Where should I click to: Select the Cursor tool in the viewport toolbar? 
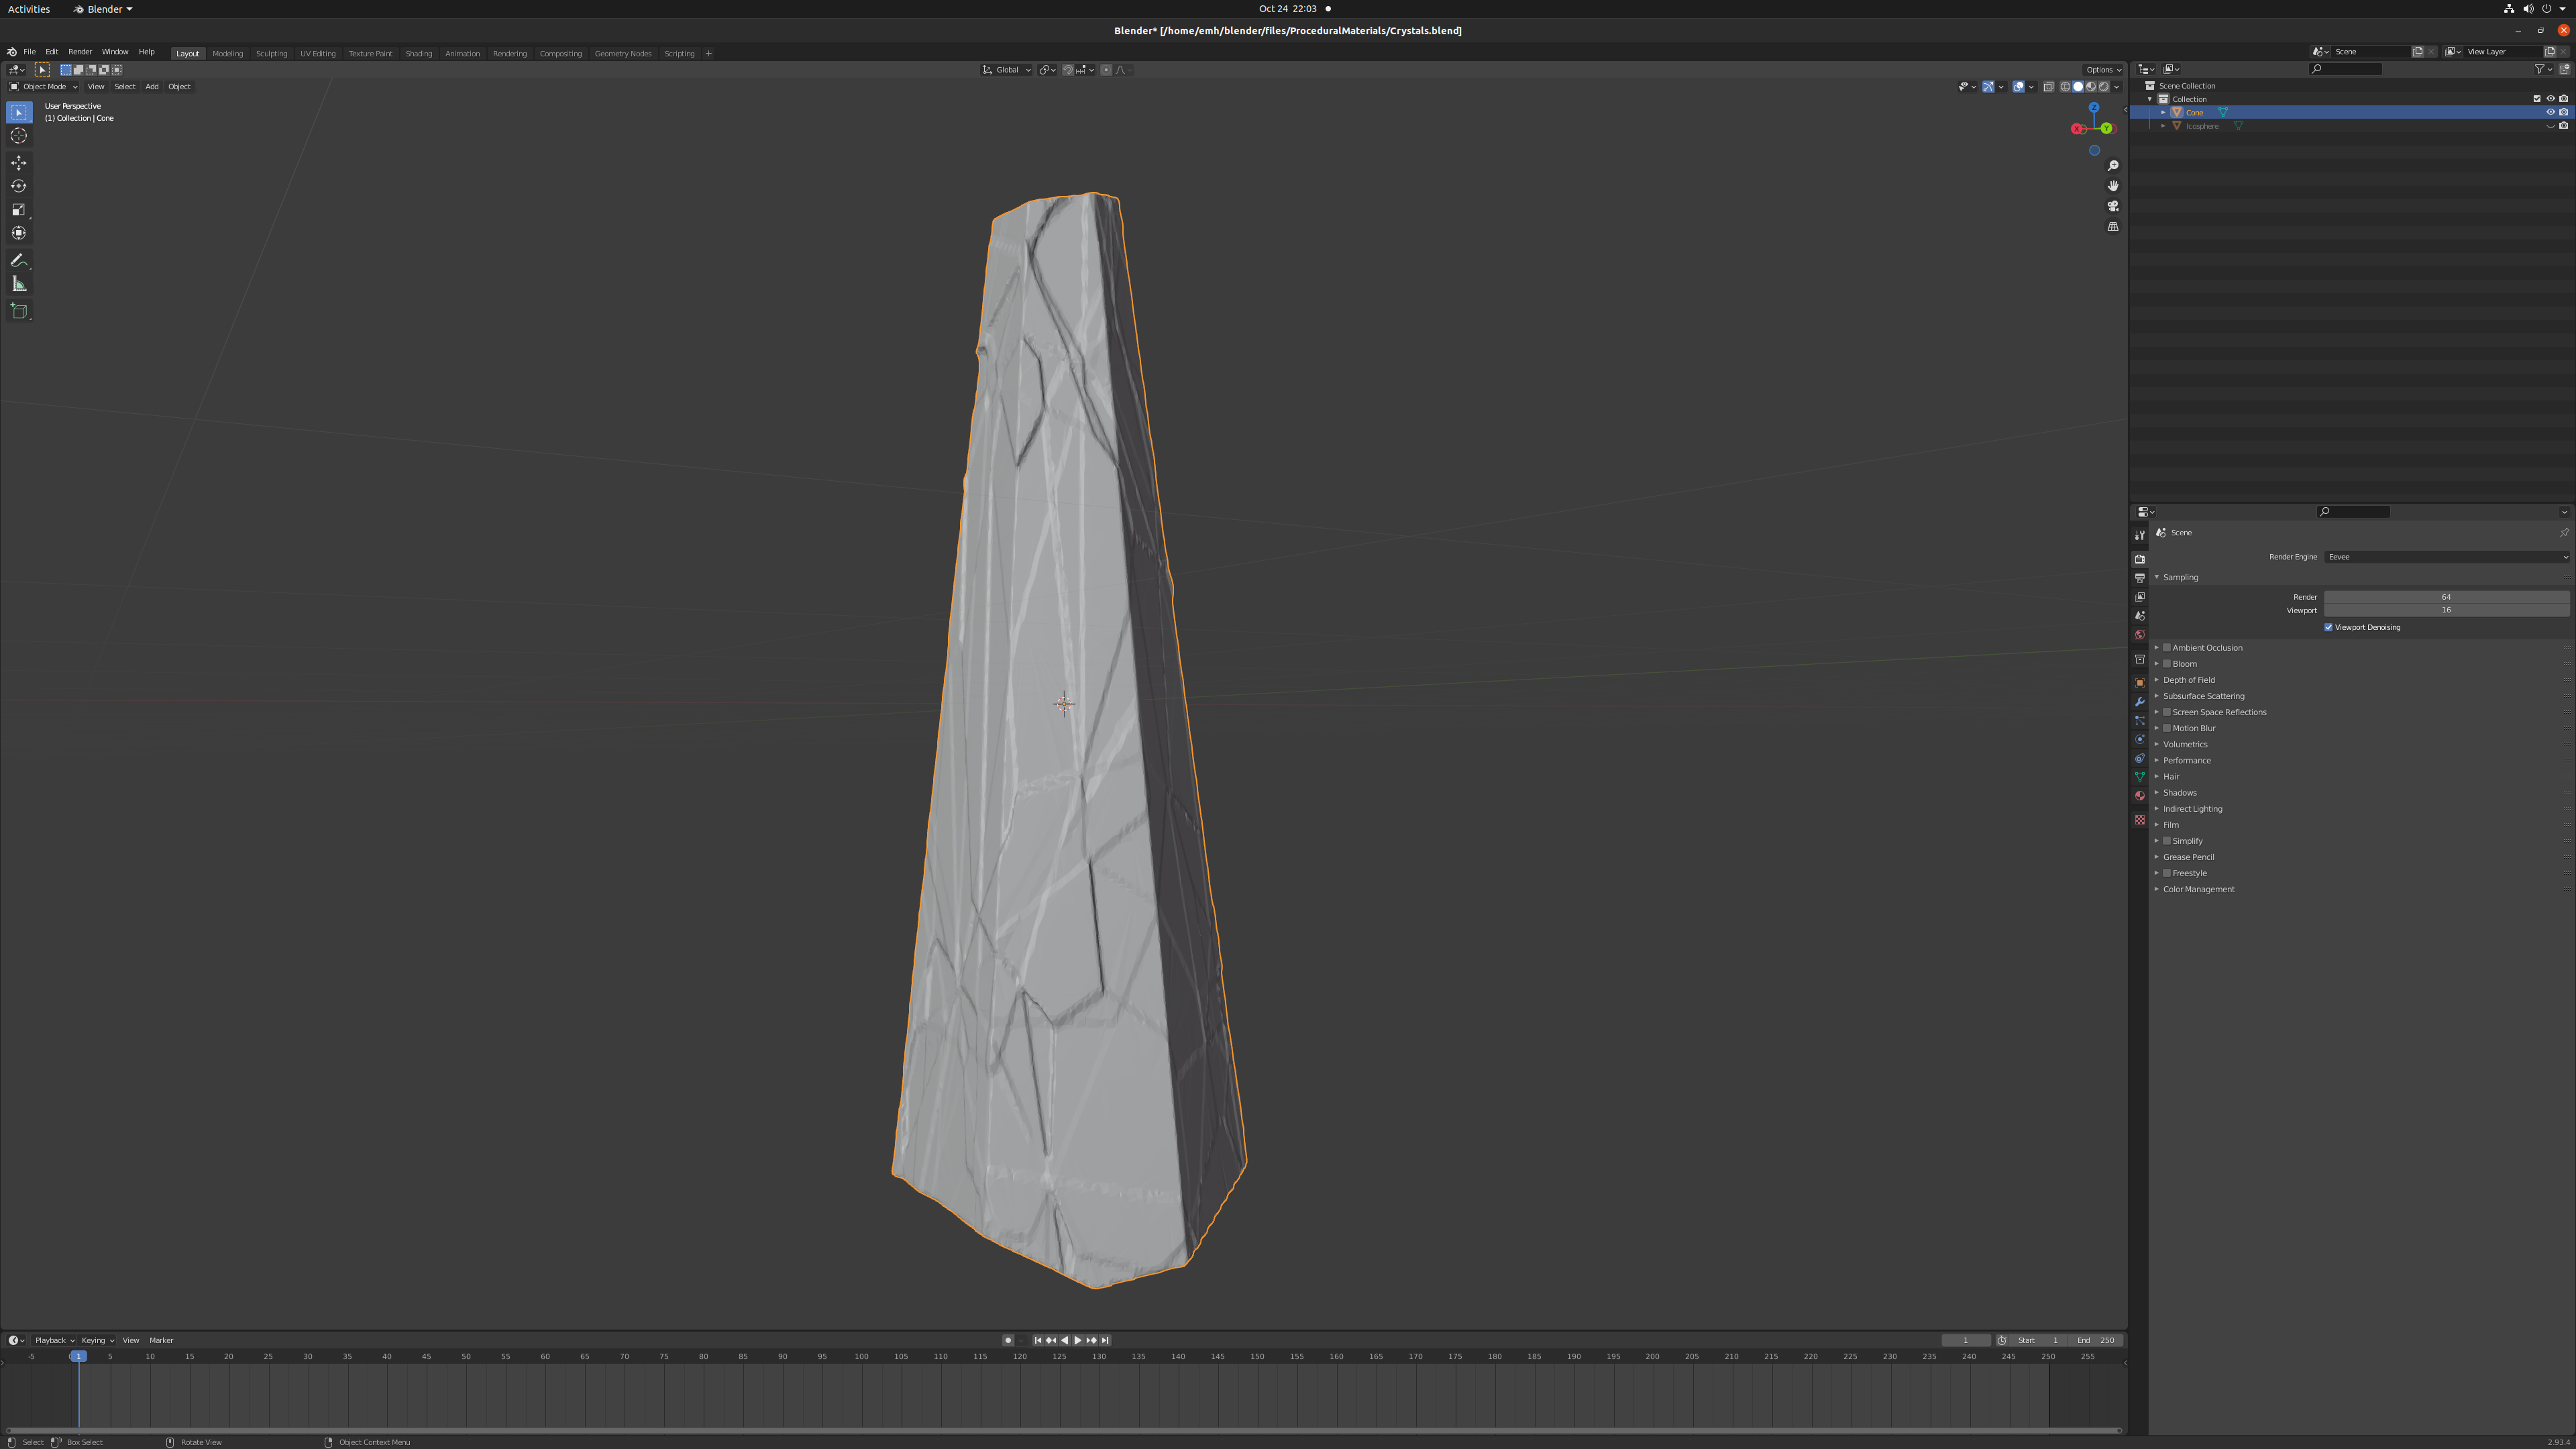[19, 136]
